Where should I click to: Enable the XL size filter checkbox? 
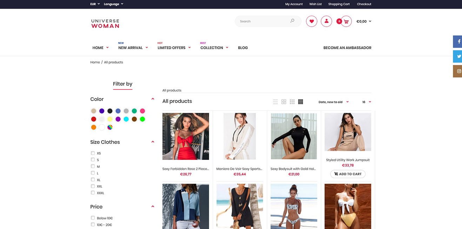(93, 180)
